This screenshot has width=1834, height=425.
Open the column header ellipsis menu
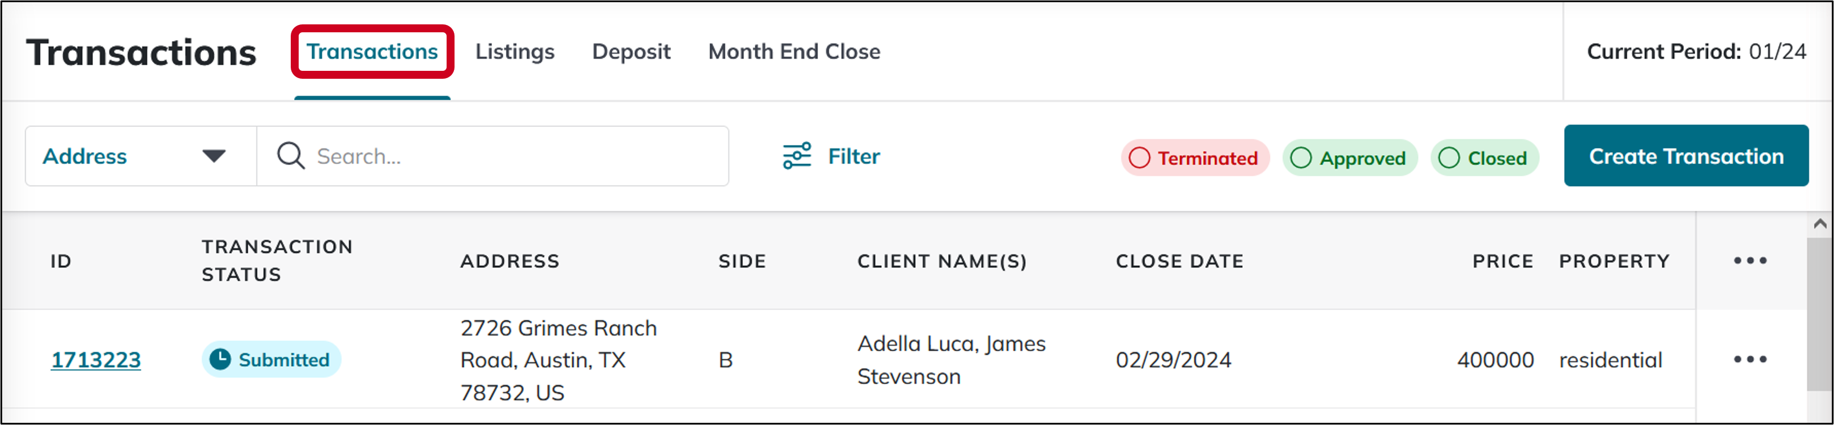(1751, 261)
